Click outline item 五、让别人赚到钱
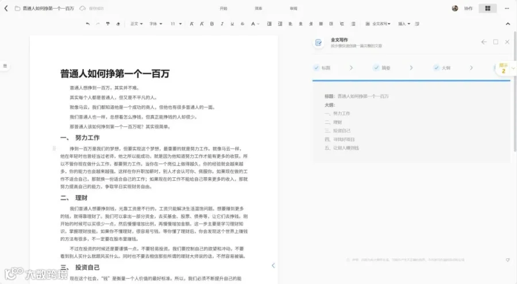517x284 pixels. click(342, 148)
